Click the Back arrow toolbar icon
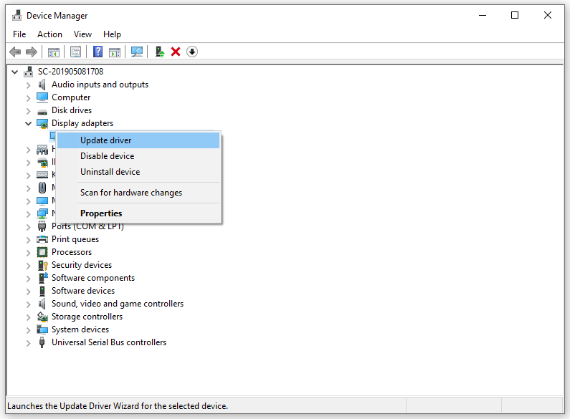 (15, 52)
